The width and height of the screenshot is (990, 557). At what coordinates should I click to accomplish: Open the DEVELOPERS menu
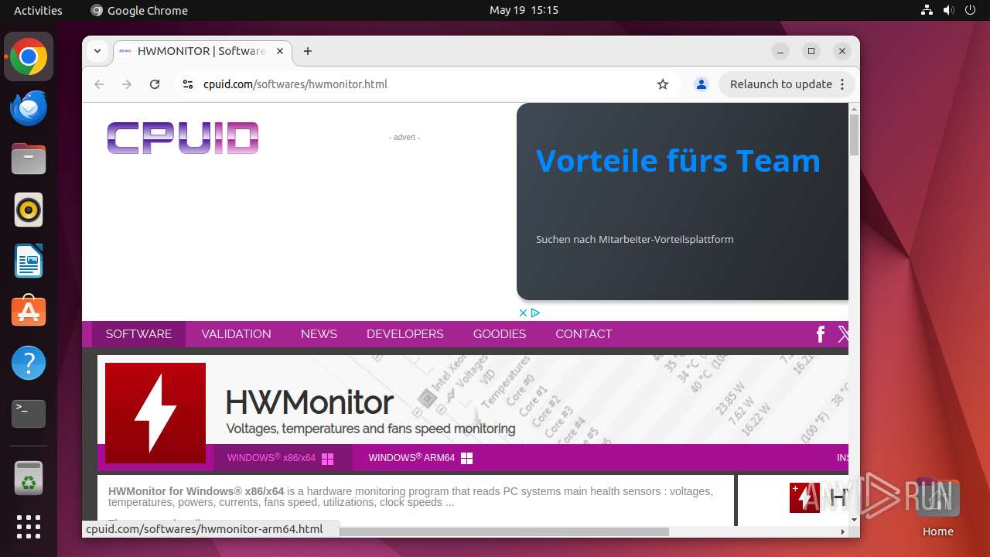(405, 334)
